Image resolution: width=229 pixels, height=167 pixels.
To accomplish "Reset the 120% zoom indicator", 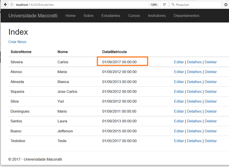I will coord(154,5).
